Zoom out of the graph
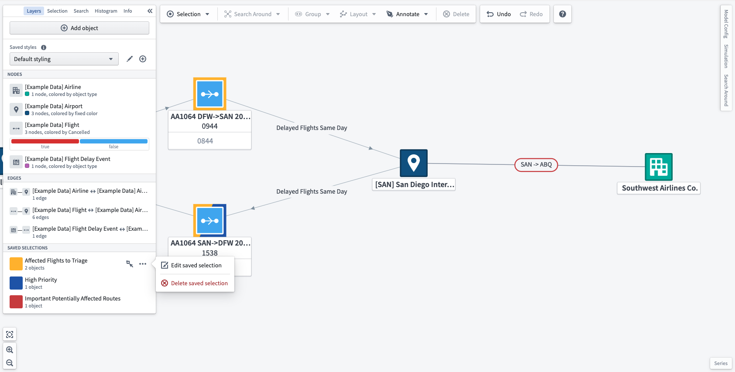The image size is (735, 372). point(10,363)
